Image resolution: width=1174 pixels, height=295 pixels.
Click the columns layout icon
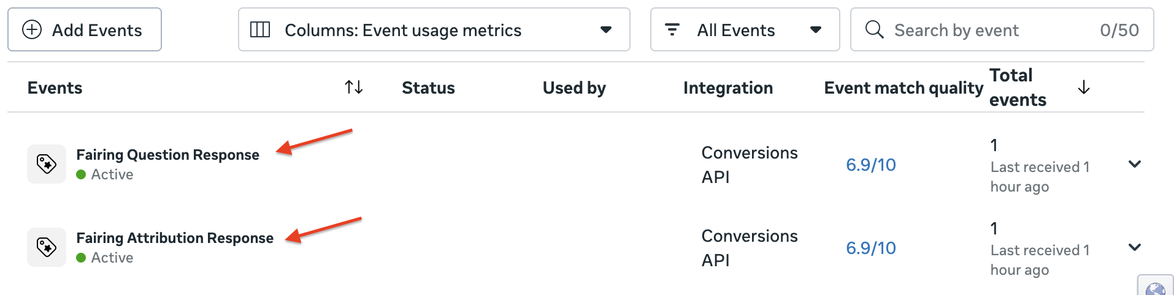[260, 29]
